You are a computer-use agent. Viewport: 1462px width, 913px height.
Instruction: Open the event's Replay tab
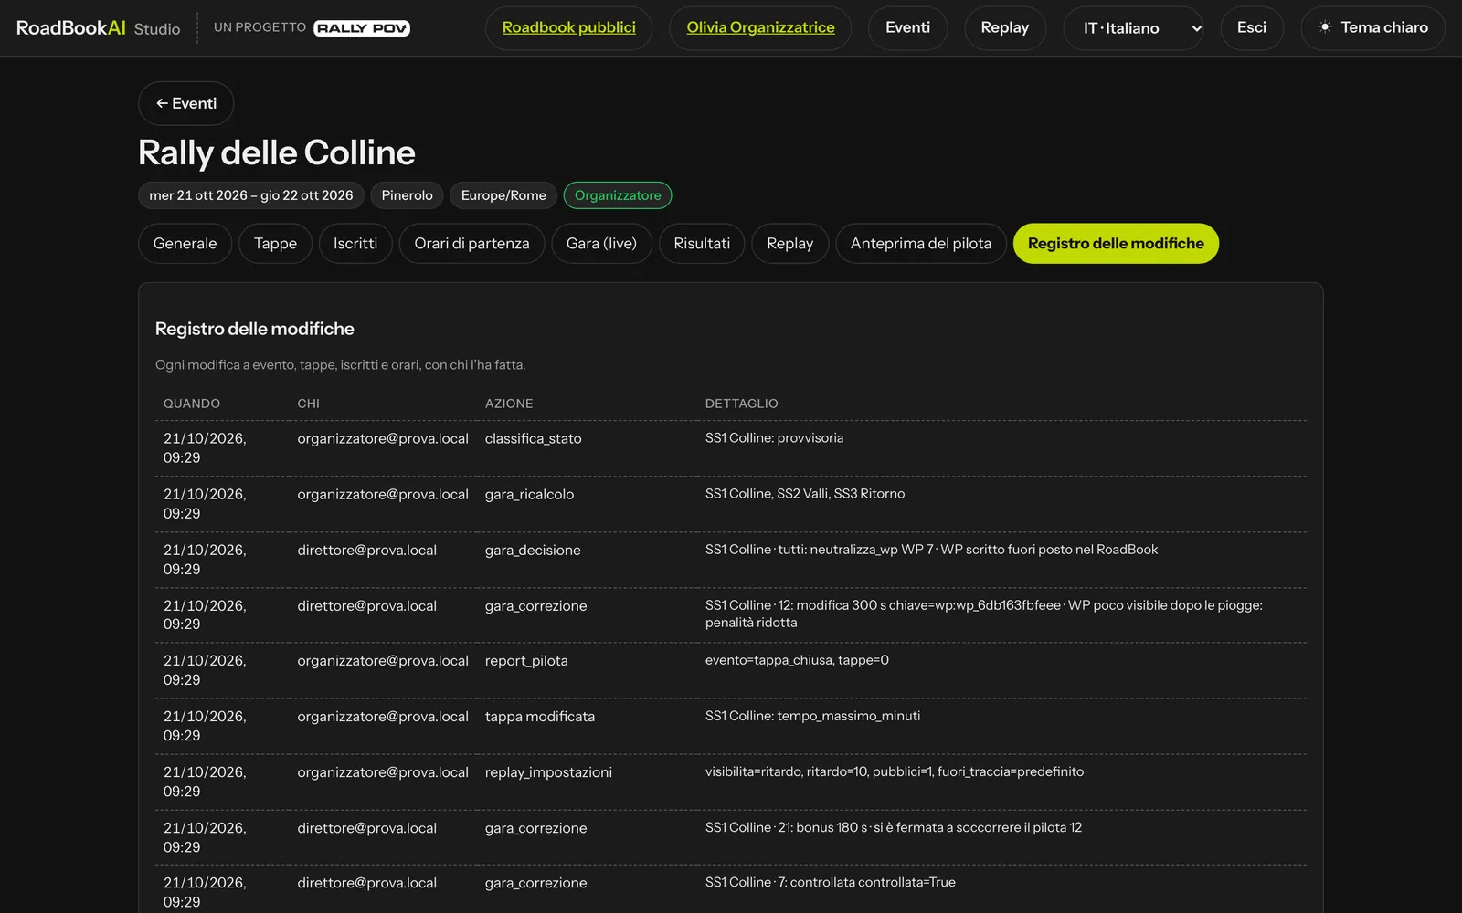pyautogui.click(x=789, y=244)
